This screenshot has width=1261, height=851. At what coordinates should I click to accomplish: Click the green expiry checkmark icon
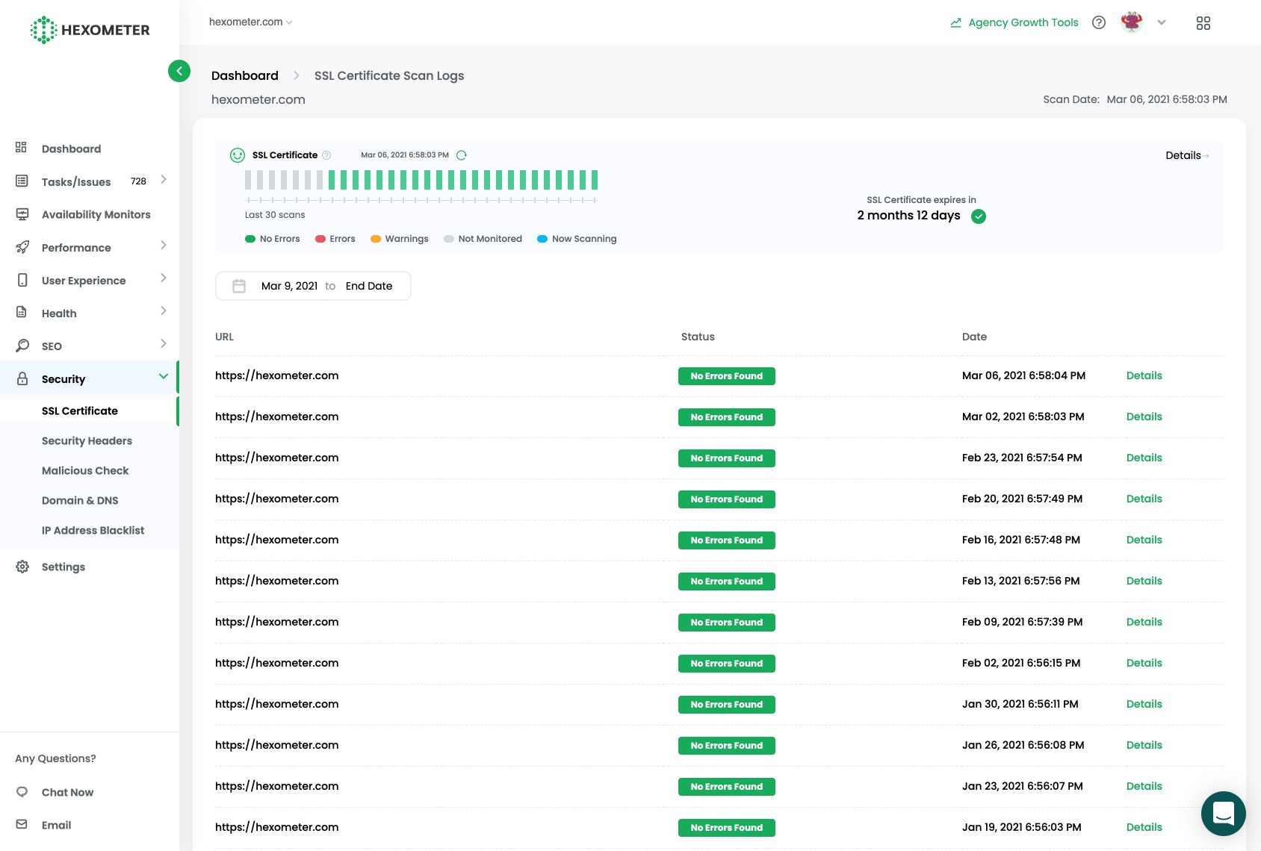(x=979, y=216)
